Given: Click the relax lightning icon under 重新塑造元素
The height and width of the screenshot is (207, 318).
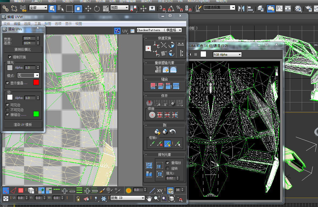Looking at the screenshot, I should (166, 70).
